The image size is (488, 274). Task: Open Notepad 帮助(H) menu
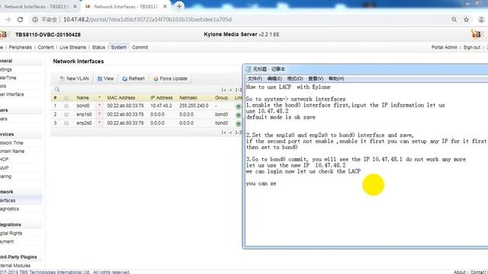[336, 78]
